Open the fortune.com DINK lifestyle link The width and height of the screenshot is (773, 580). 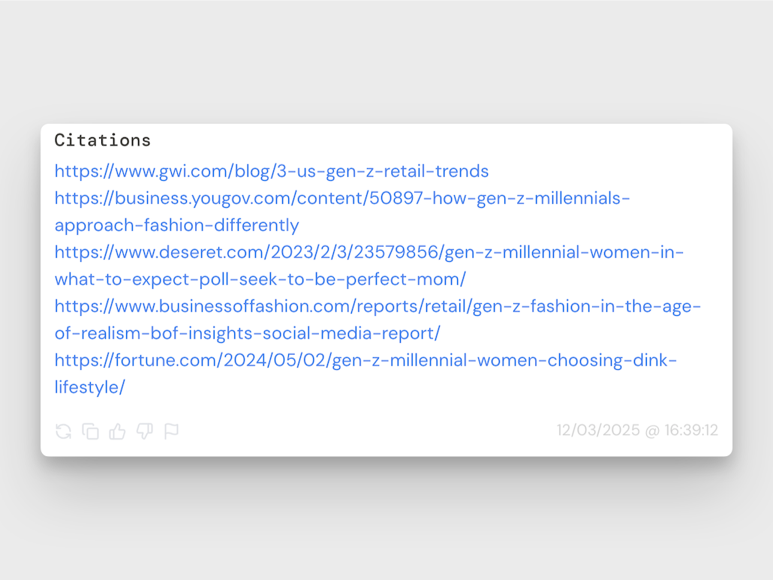(x=365, y=360)
